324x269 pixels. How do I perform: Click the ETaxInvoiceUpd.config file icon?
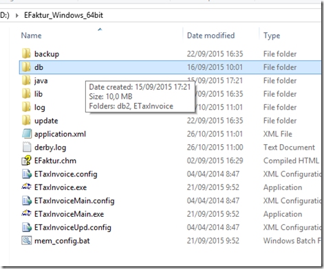27,227
